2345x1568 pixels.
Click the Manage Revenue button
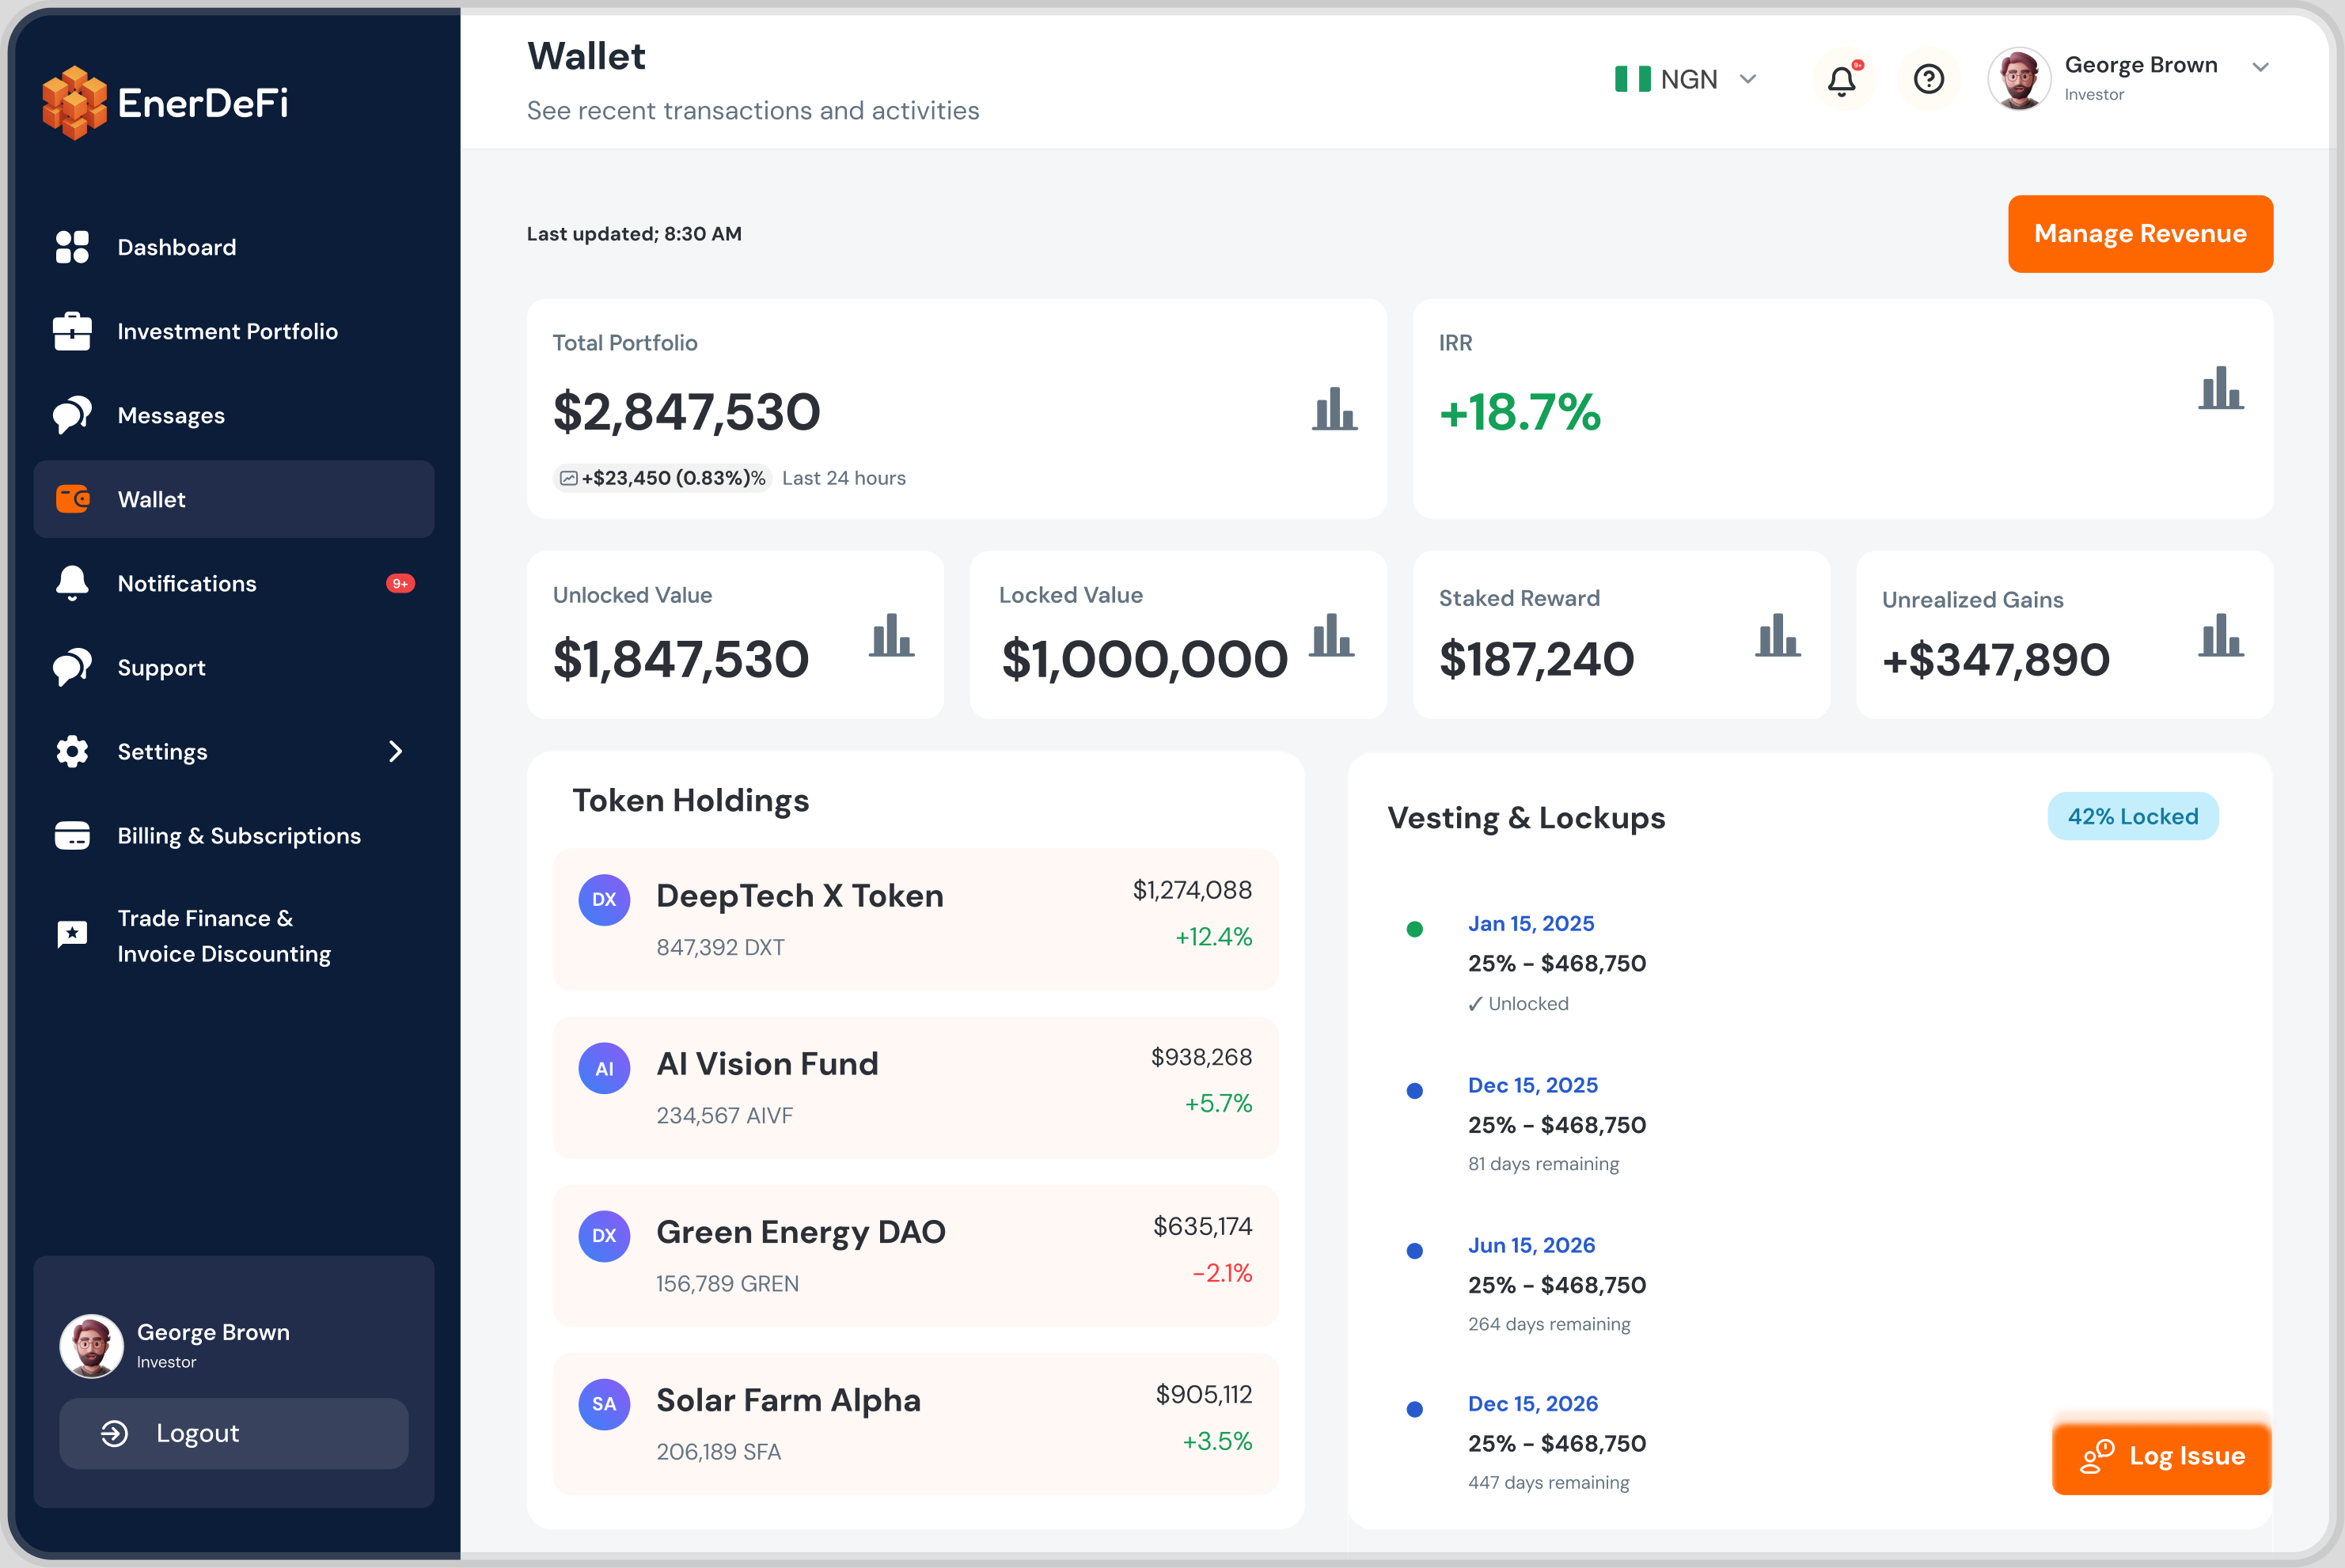click(2140, 233)
